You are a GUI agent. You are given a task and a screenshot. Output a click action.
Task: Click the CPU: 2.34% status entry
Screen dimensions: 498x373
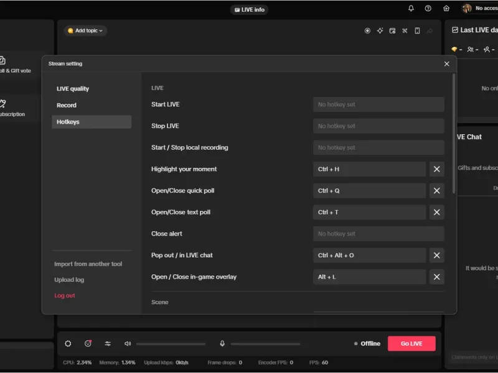[x=77, y=362]
